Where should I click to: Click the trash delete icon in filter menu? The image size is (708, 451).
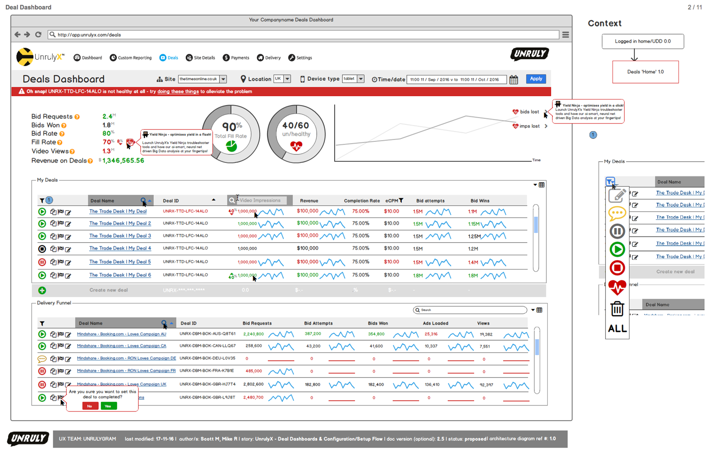click(x=617, y=309)
